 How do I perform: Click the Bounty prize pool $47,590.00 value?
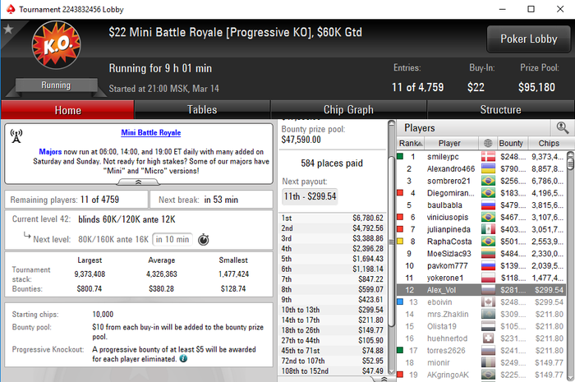[301, 140]
